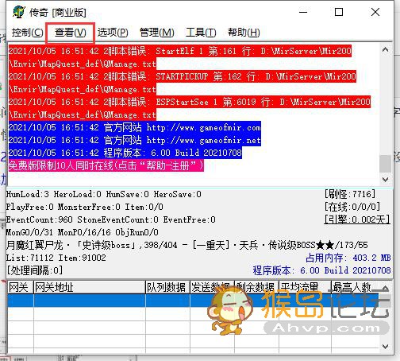400x361 pixels.
Task: Maximize the 传奇 window
Action: tap(339, 12)
